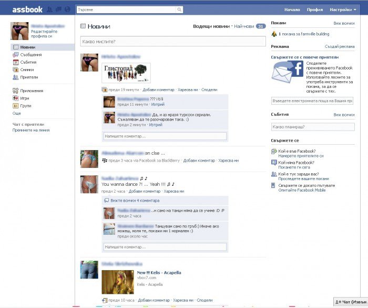Viewport: 368px width, 308px height.
Task: Click Създай реклама link
Action: coord(340,46)
